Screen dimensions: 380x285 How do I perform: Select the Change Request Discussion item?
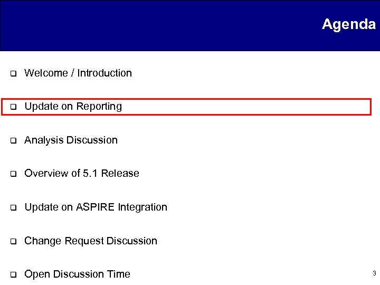point(91,241)
